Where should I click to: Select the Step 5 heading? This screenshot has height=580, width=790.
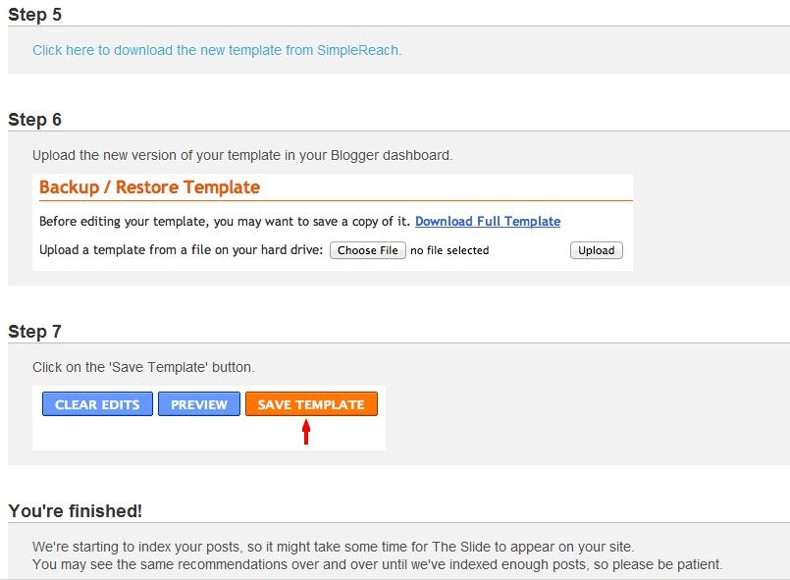34,15
